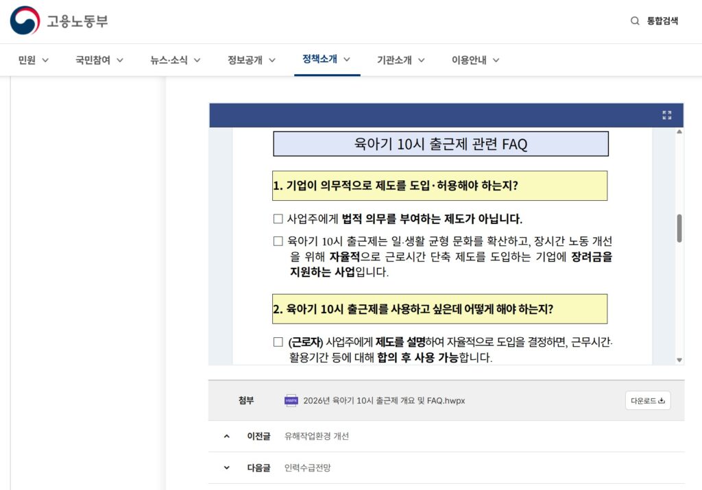Viewport: 702px width, 490px height.
Task: Expand the document viewer to fullscreen
Action: 666,115
